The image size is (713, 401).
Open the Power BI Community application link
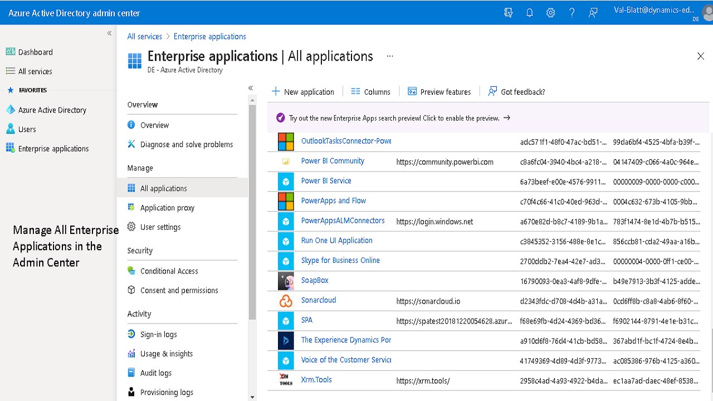tap(333, 161)
